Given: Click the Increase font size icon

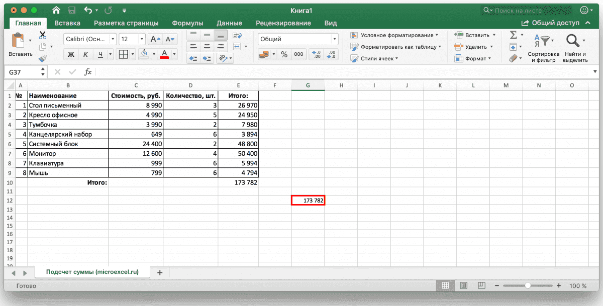Looking at the screenshot, I should [156, 39].
